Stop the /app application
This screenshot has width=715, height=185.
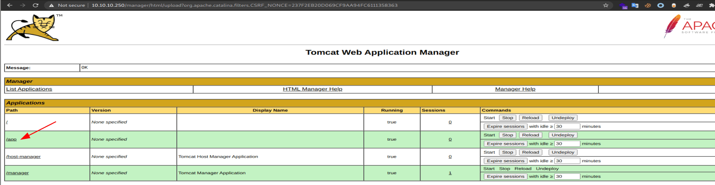coord(508,135)
